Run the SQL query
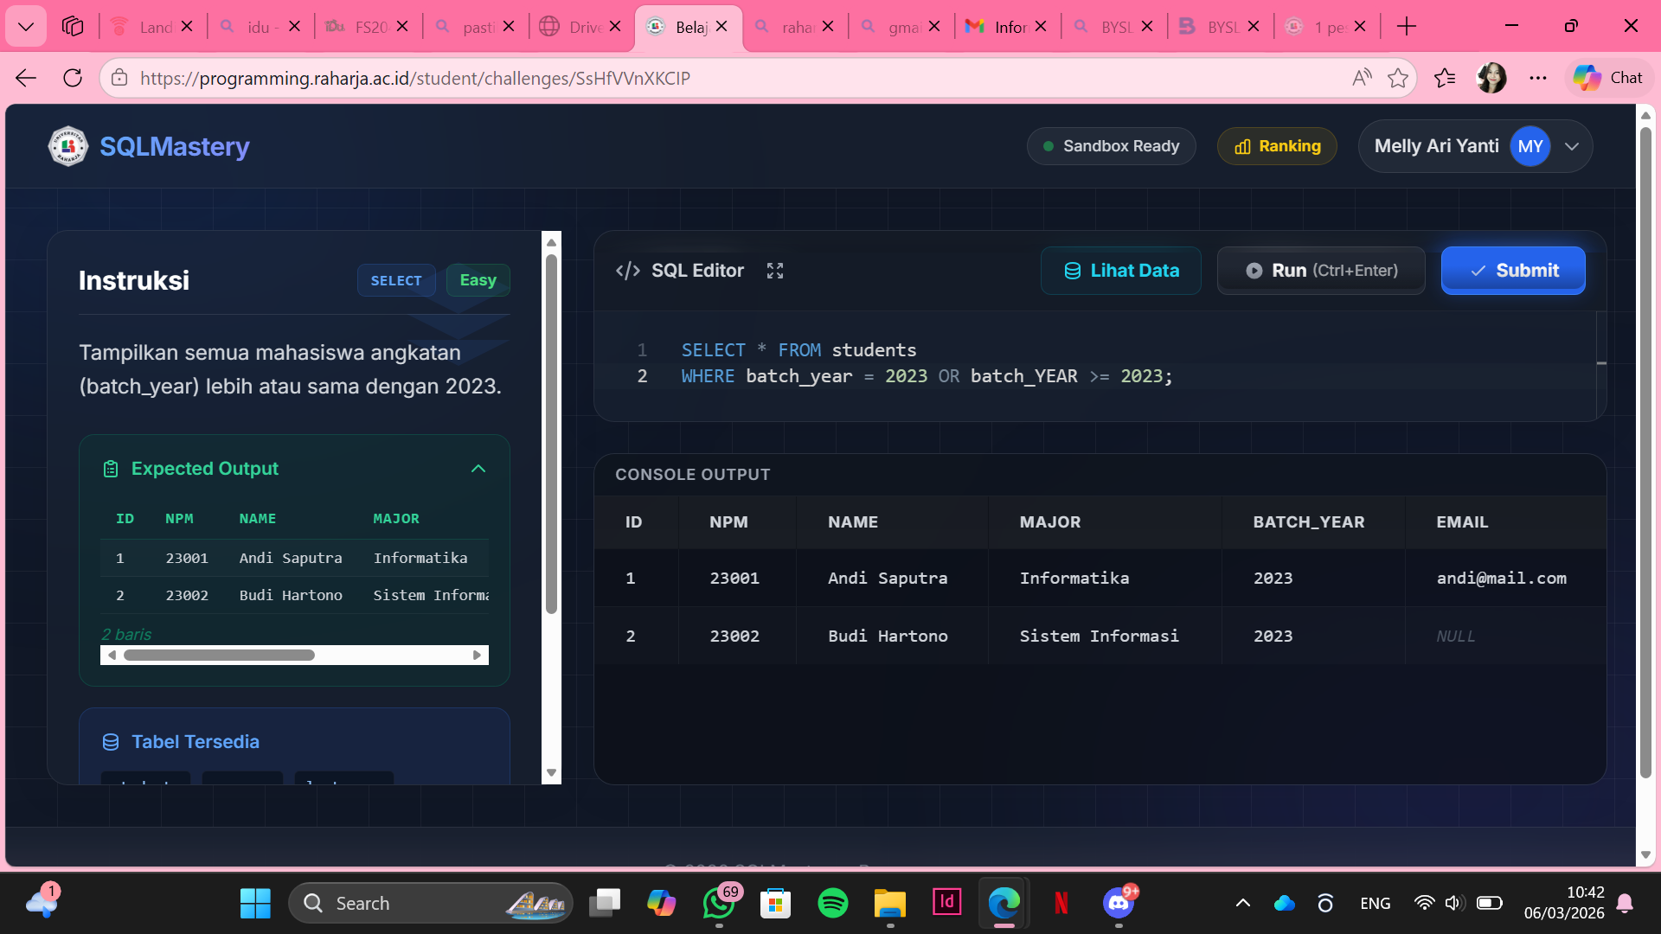This screenshot has width=1661, height=934. (1320, 271)
